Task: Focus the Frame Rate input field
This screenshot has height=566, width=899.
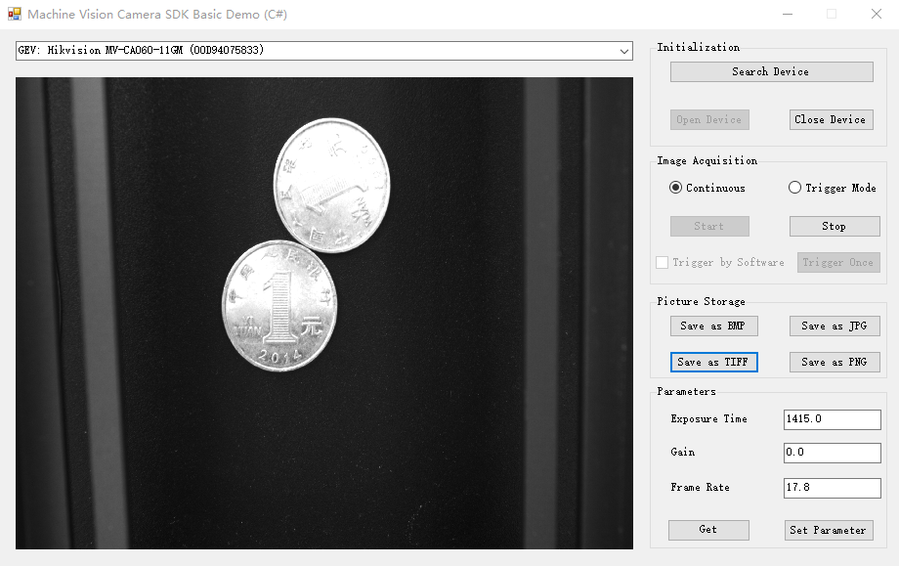Action: [832, 488]
